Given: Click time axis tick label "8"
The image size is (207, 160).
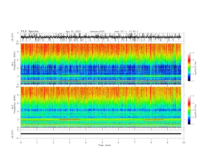Looking at the screenshot, I should click(151, 142).
